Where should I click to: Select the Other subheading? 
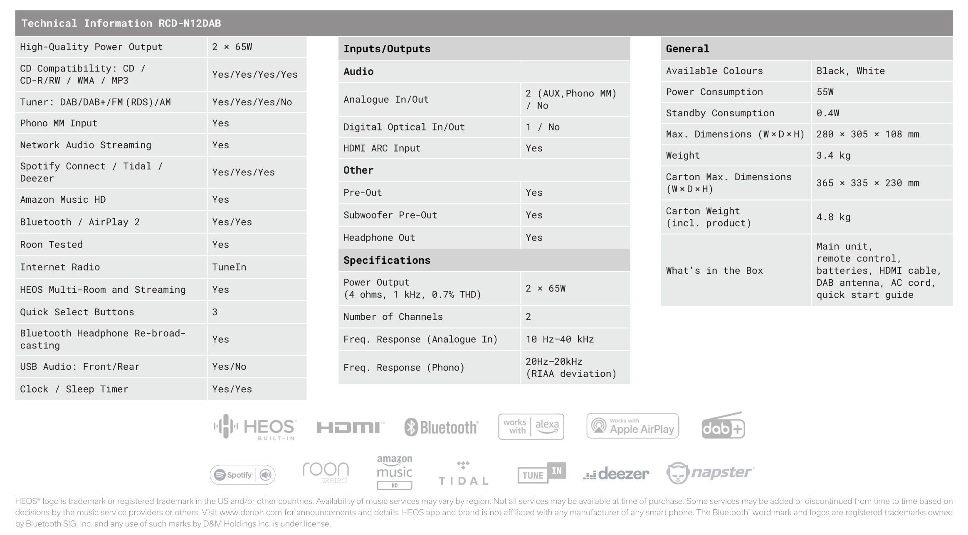358,170
